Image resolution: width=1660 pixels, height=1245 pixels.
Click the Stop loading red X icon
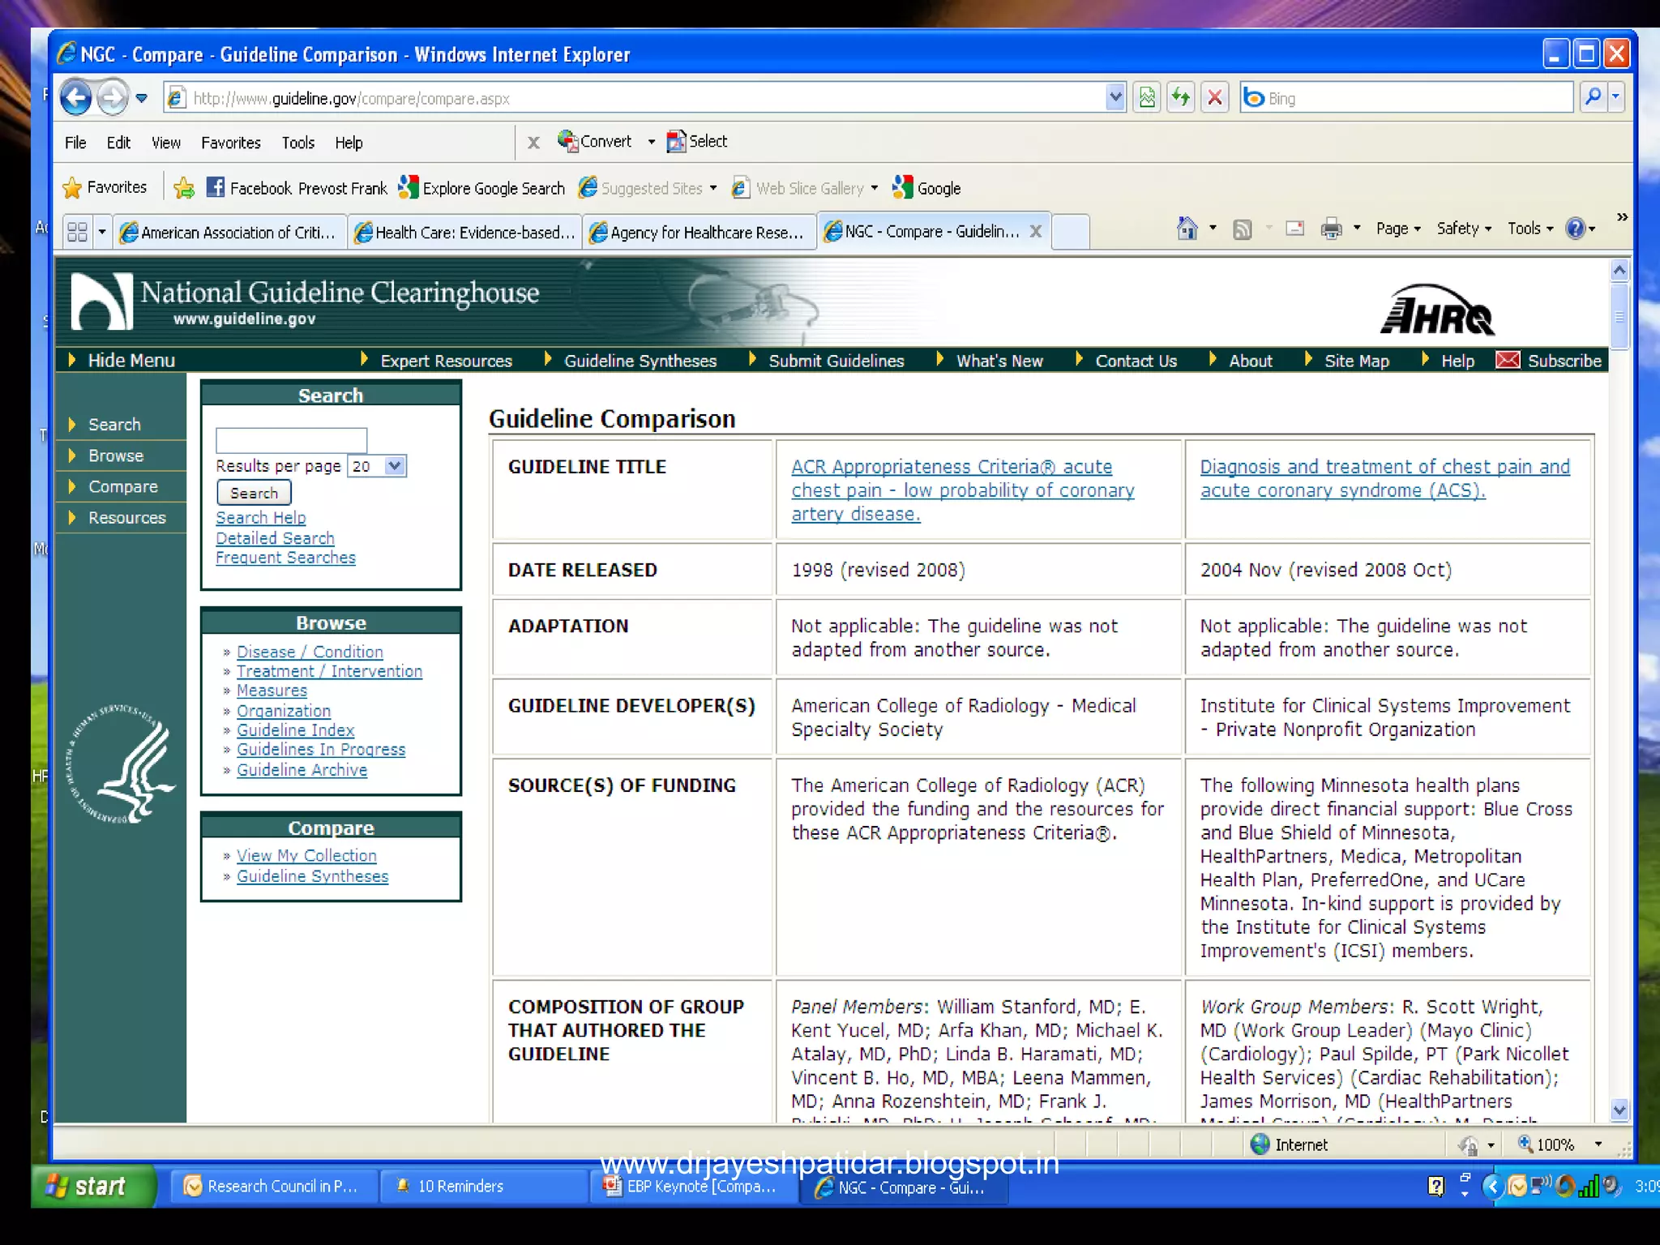point(1215,98)
